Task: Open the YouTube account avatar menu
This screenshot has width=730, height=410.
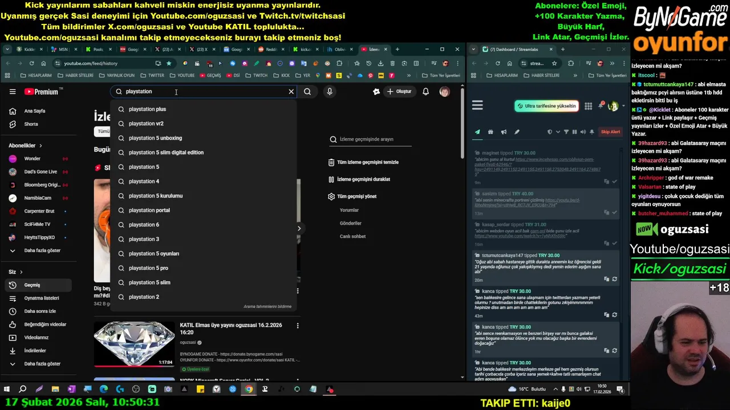Action: coord(445,92)
